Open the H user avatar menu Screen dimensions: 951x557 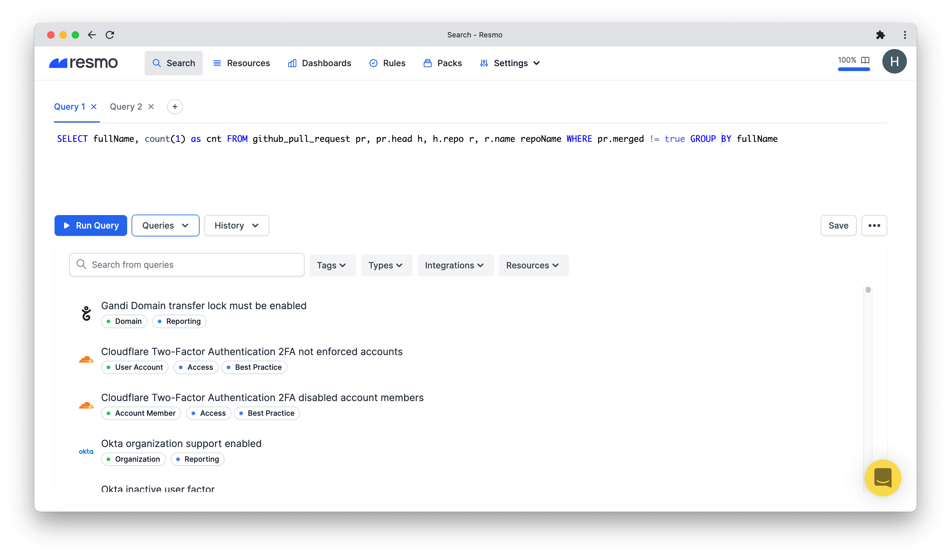(894, 62)
